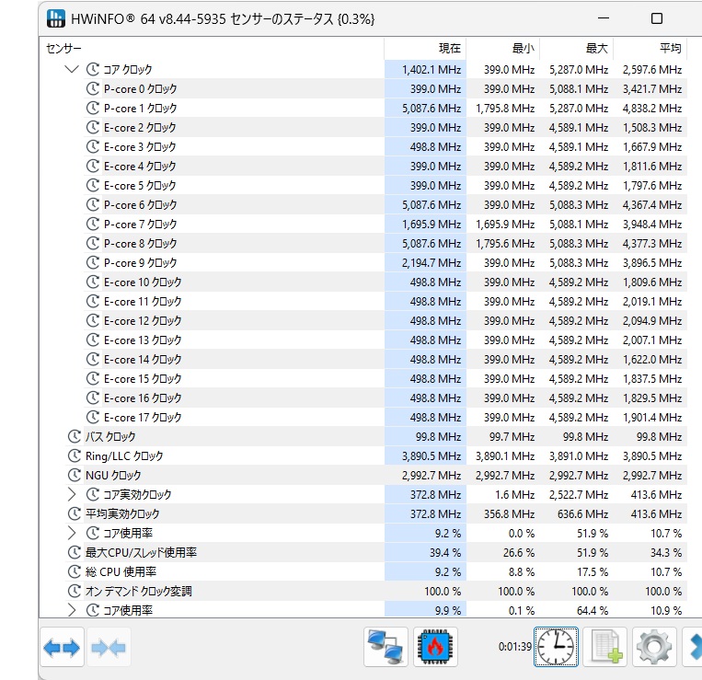
Task: Click the 最大 column header
Action: (576, 49)
